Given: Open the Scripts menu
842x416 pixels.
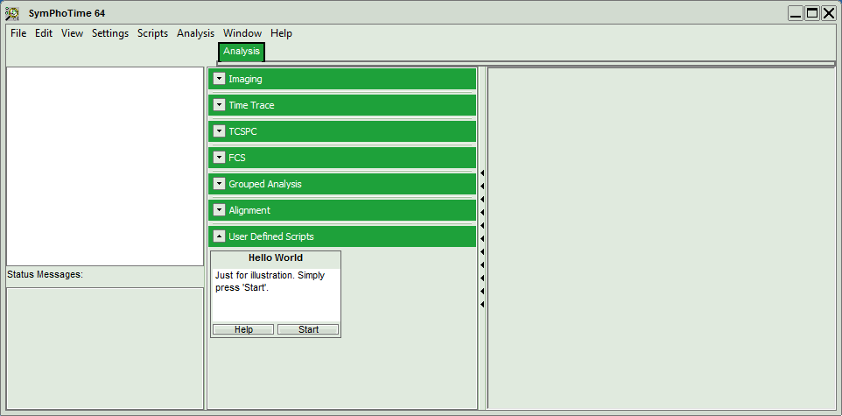Looking at the screenshot, I should [x=152, y=33].
